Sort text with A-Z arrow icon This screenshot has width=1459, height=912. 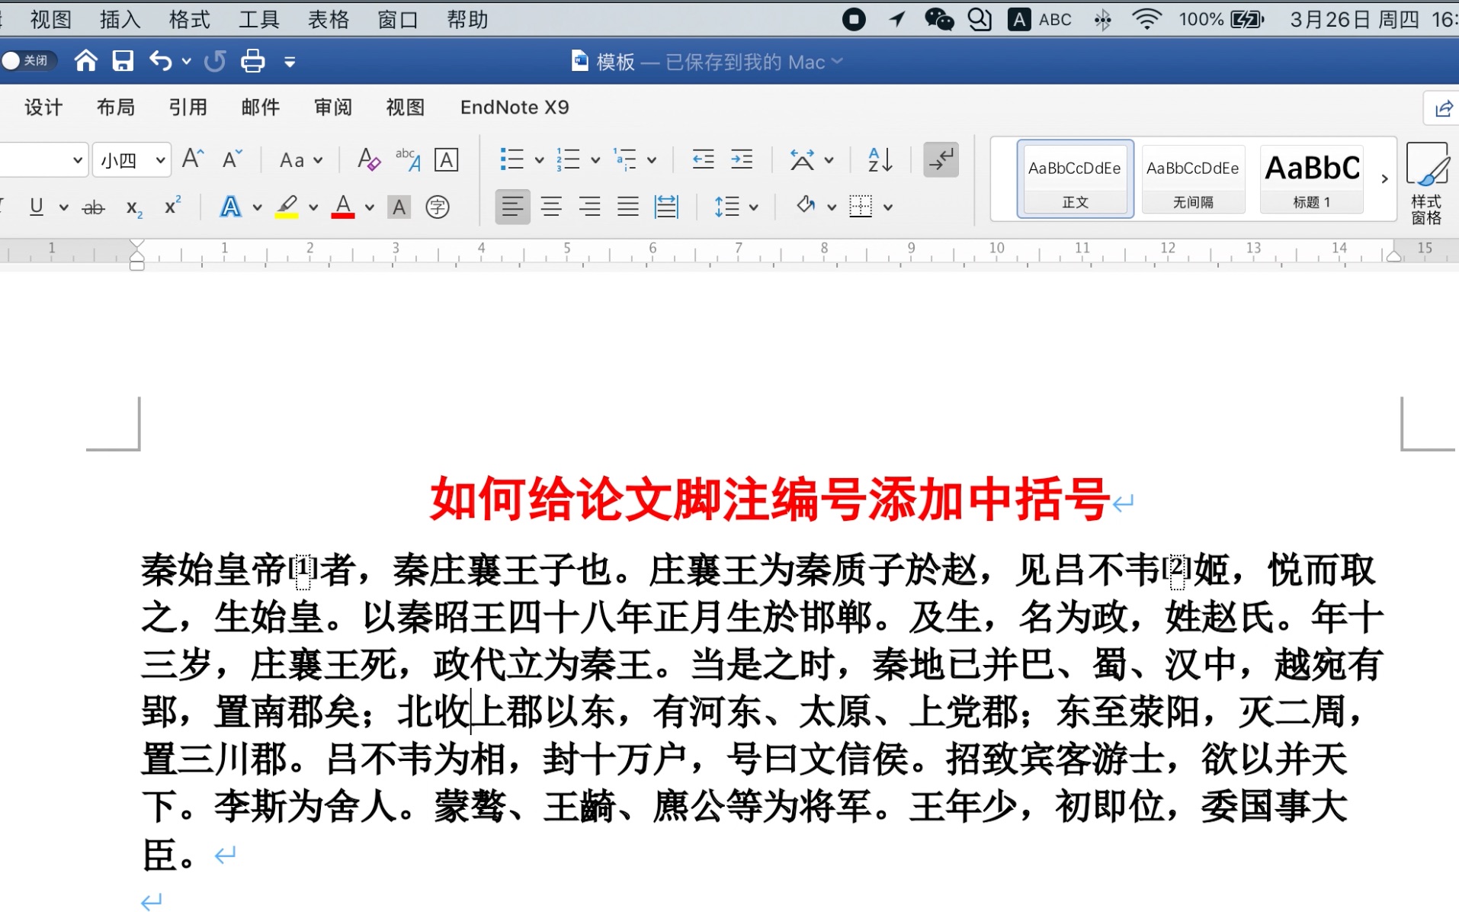tap(880, 159)
